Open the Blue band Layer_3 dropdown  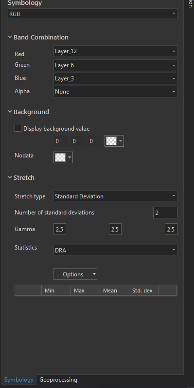tap(115, 78)
